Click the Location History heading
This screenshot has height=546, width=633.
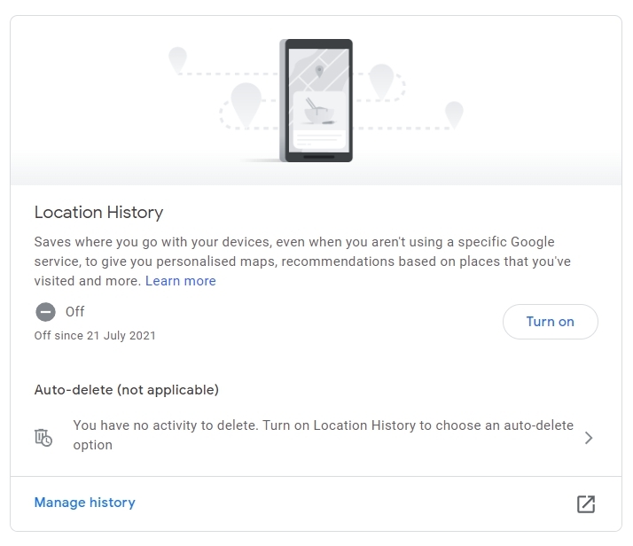pyautogui.click(x=99, y=212)
